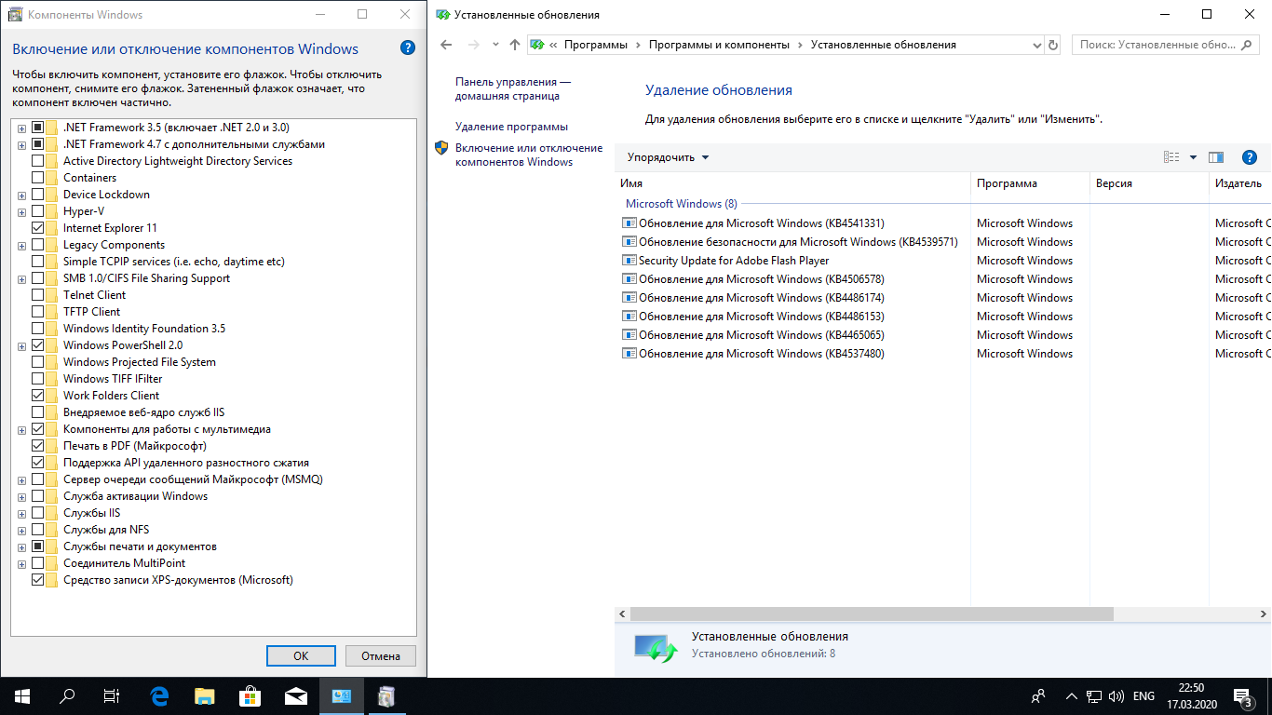This screenshot has height=715, width=1272.
Task: Expand the .NET Framework 3.5 node
Action: tap(21, 128)
